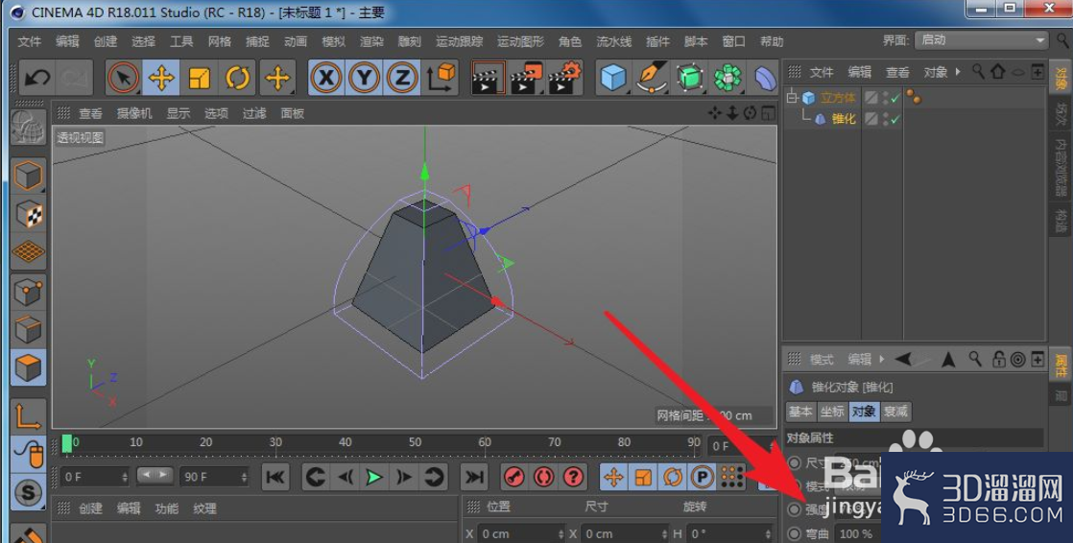Click Make Editable icon in left sidebar

[x=28, y=129]
